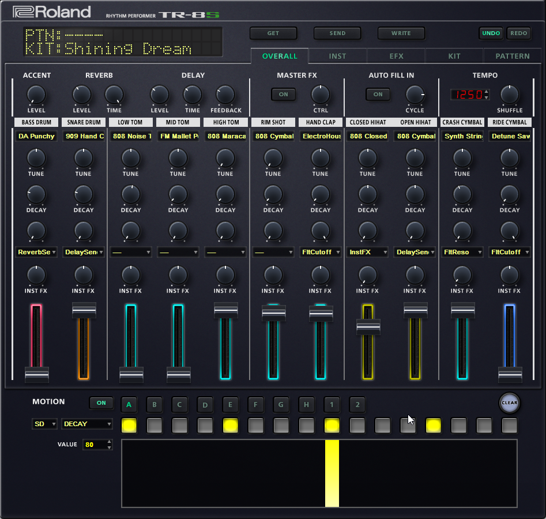This screenshot has width=546, height=519.
Task: Click the Closed Hihat INST FX knob
Action: point(368,276)
